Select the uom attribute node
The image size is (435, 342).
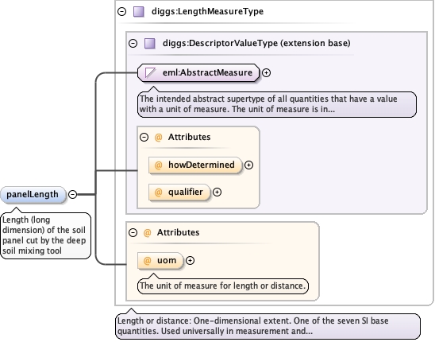[x=160, y=261]
